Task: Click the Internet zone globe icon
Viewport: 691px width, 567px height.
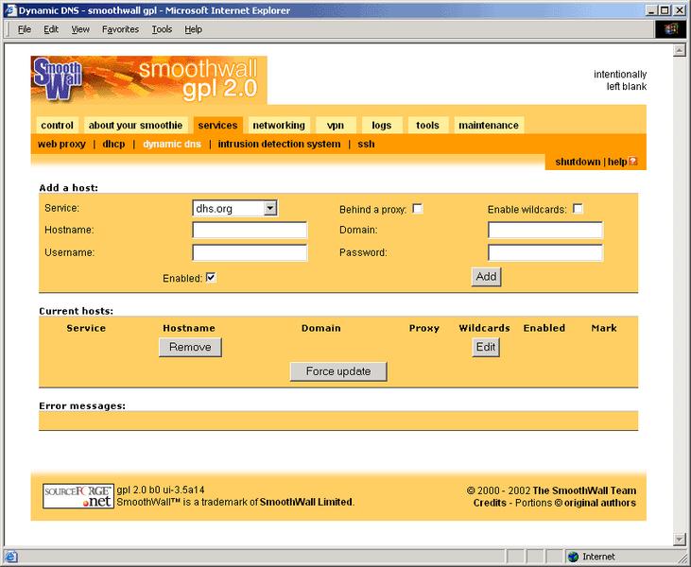Action: (574, 557)
